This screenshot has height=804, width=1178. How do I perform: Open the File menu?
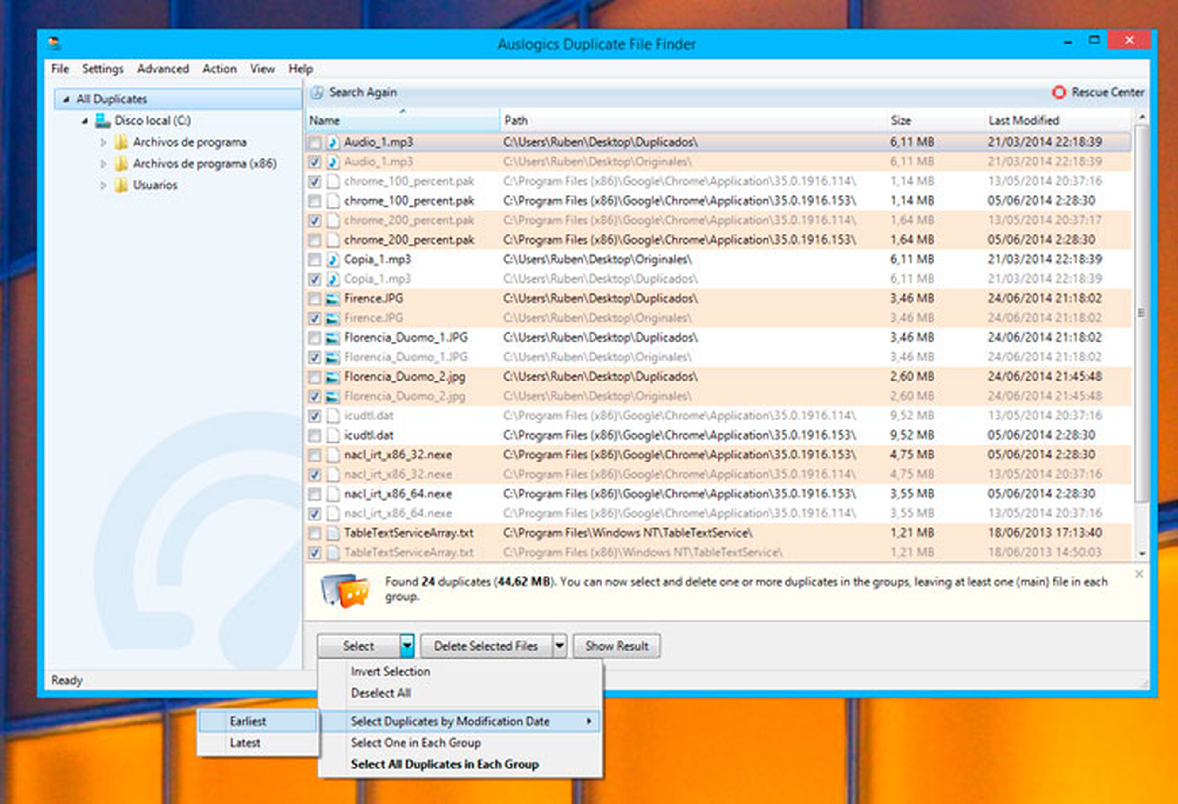tap(60, 68)
